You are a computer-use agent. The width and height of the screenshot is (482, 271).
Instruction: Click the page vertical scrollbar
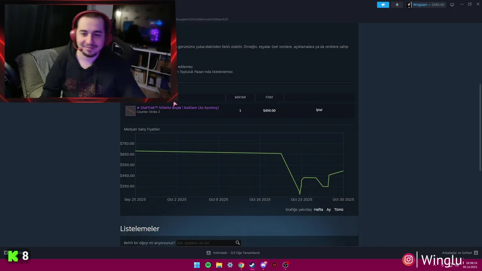(x=480, y=128)
